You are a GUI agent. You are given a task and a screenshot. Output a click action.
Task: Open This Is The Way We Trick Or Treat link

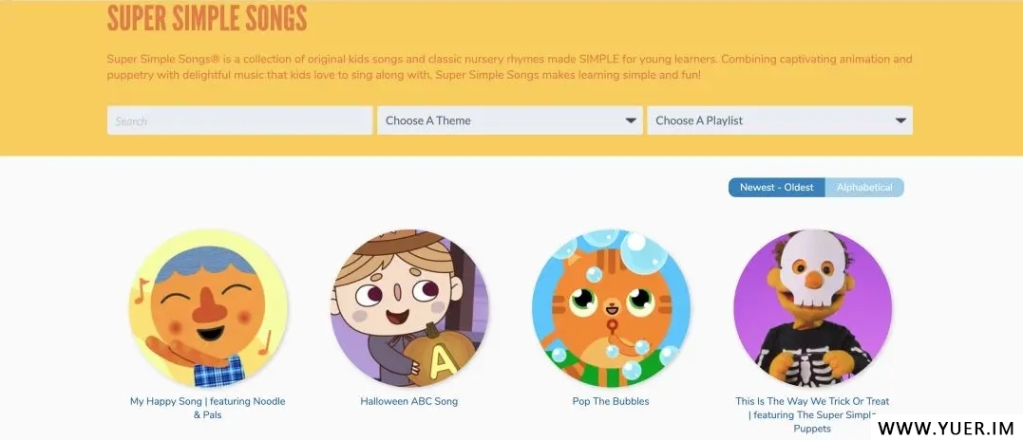click(812, 414)
